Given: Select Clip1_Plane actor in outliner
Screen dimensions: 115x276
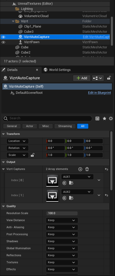Looking at the screenshot, I should pyautogui.click(x=33, y=27).
